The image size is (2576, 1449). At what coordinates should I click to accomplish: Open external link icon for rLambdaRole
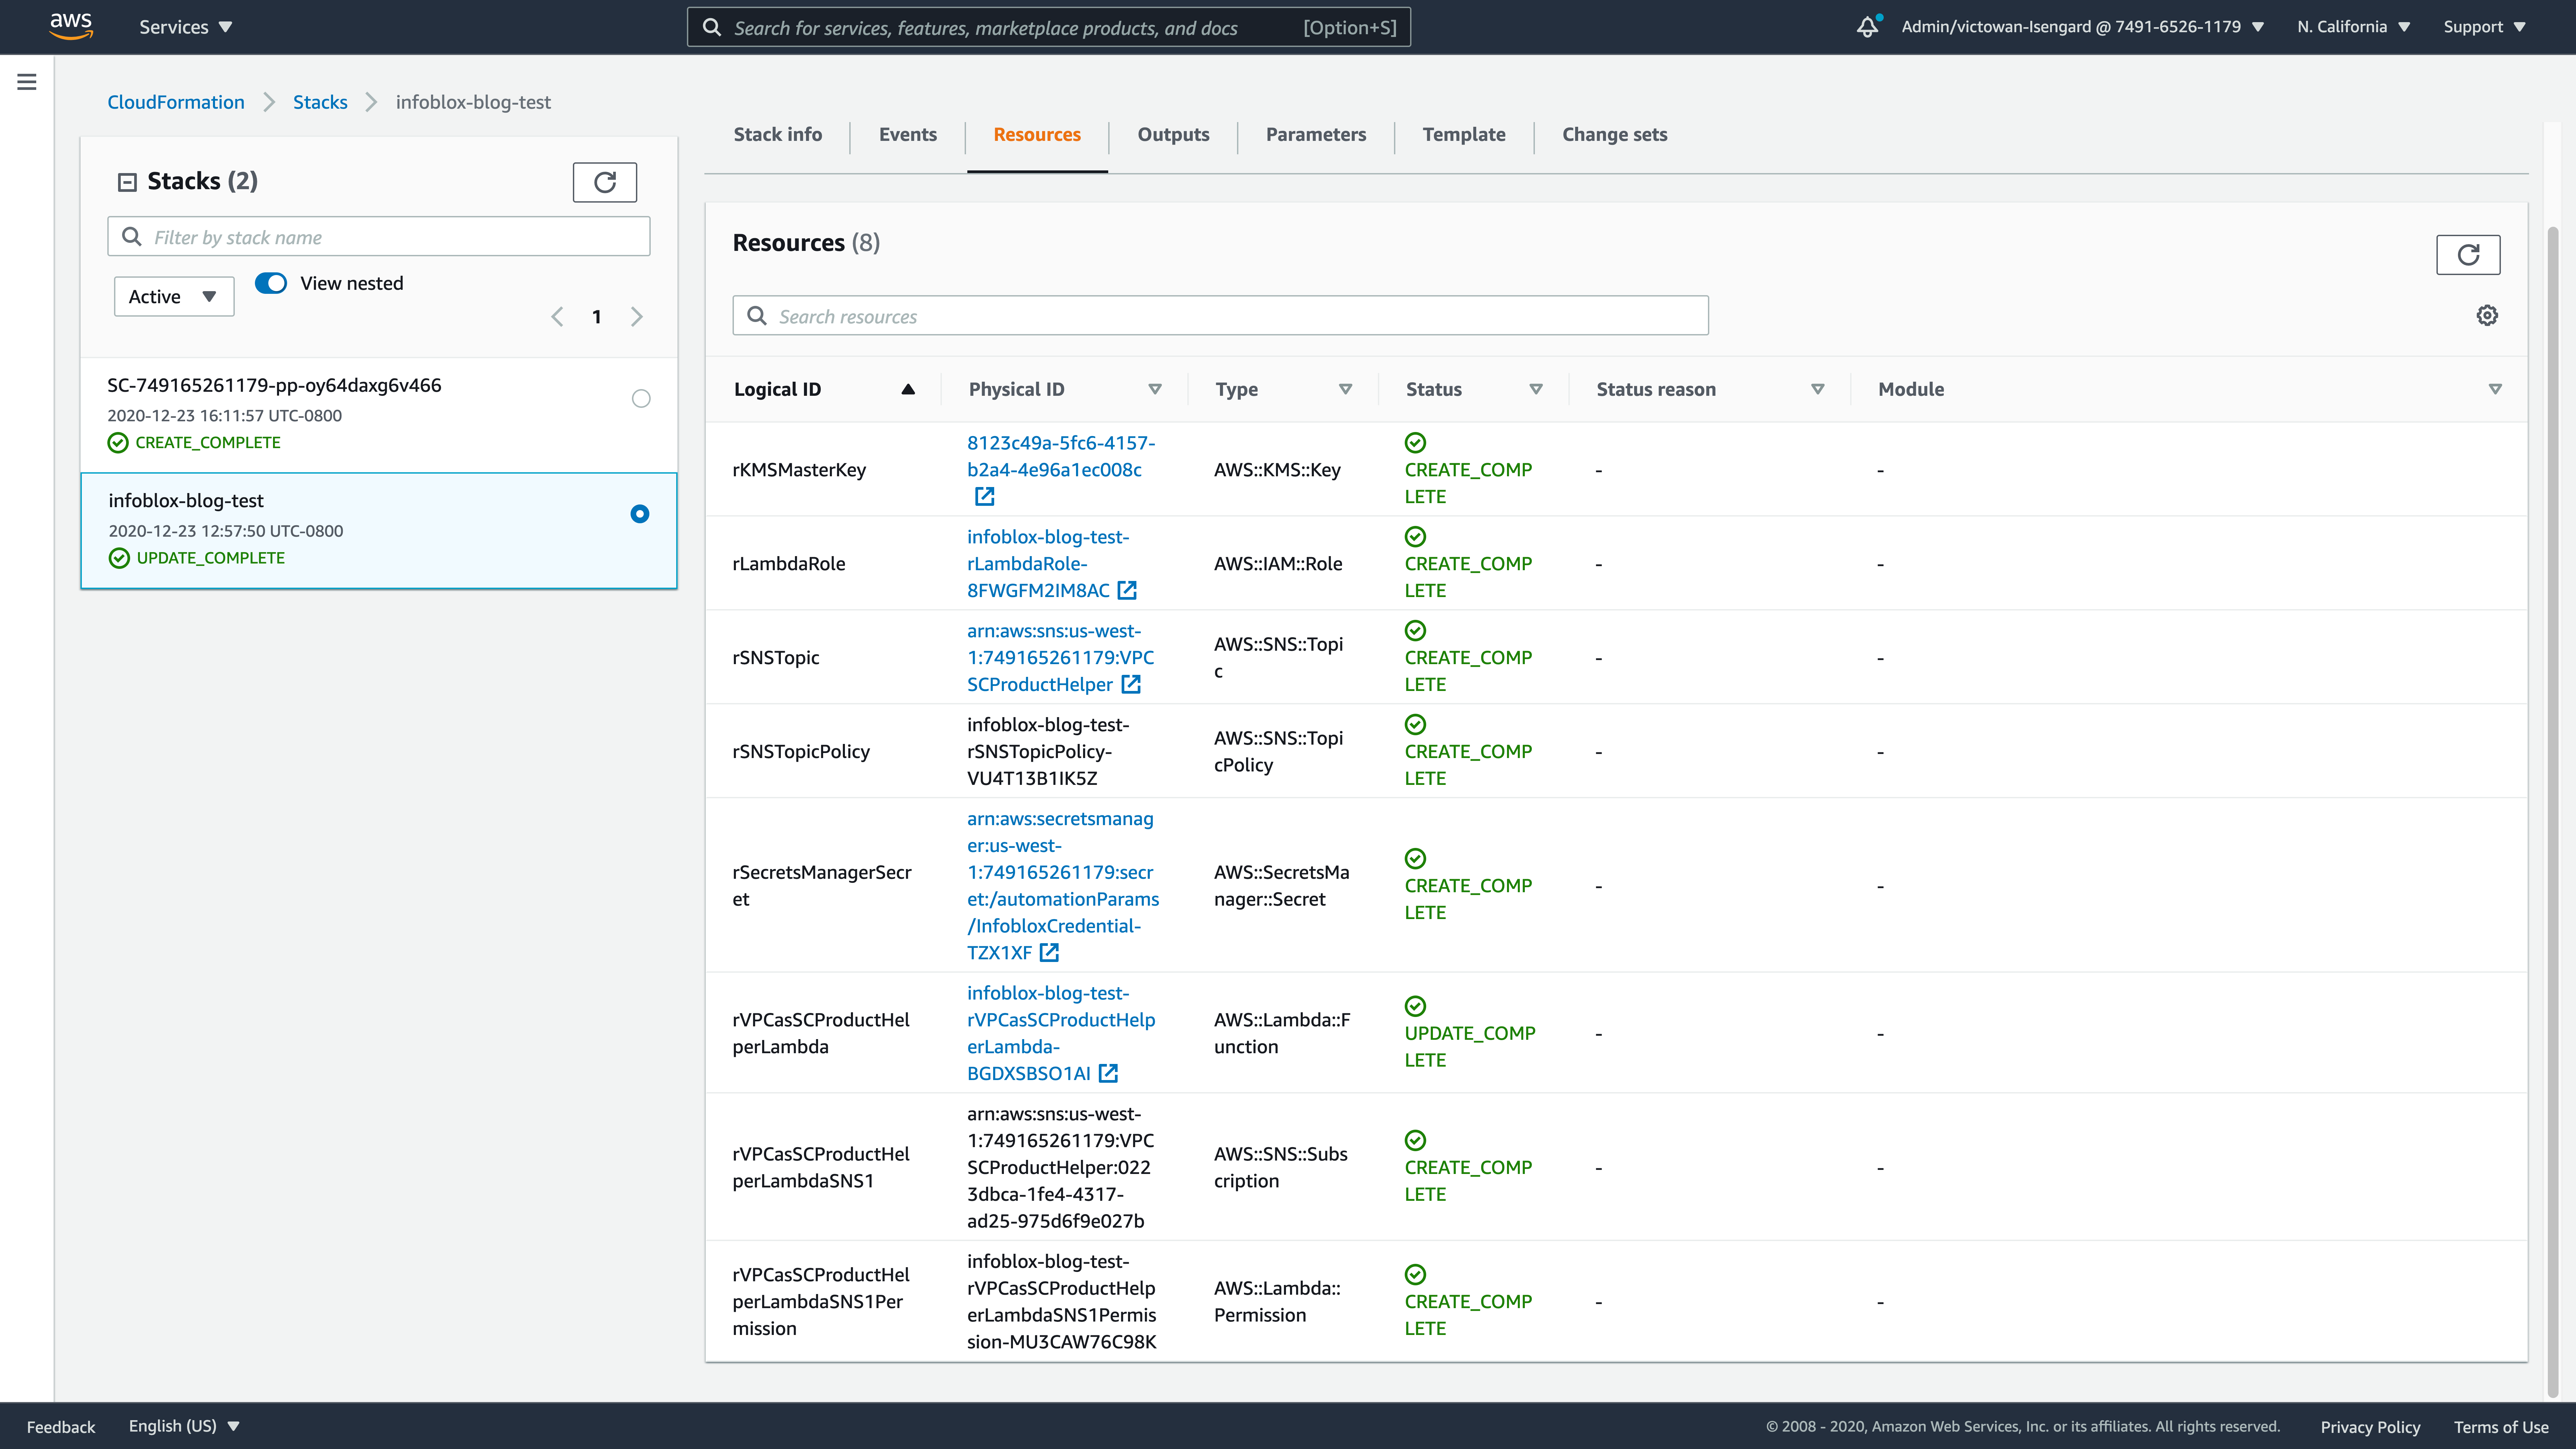[x=1127, y=590]
